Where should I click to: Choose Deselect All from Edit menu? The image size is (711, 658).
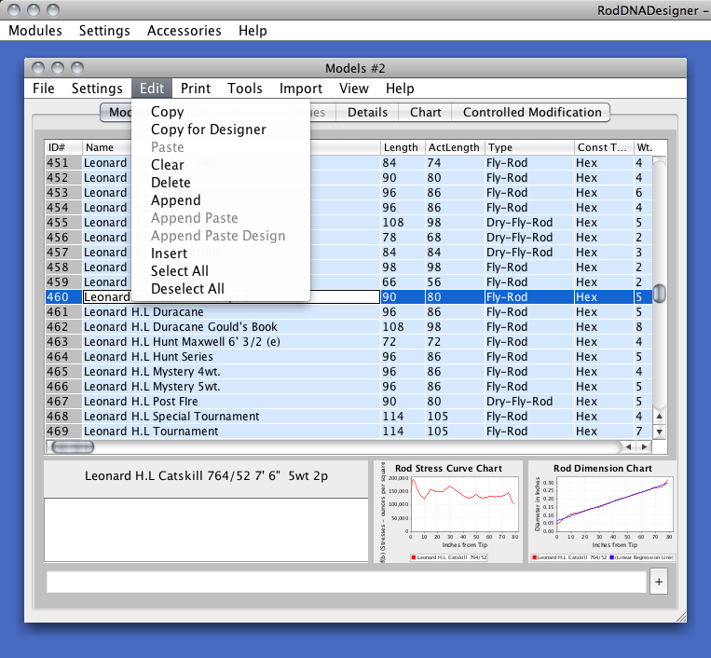[x=220, y=288]
